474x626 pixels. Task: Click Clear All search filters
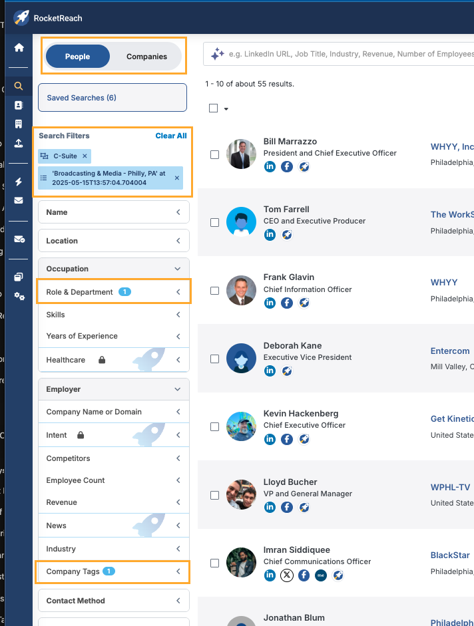tap(171, 136)
